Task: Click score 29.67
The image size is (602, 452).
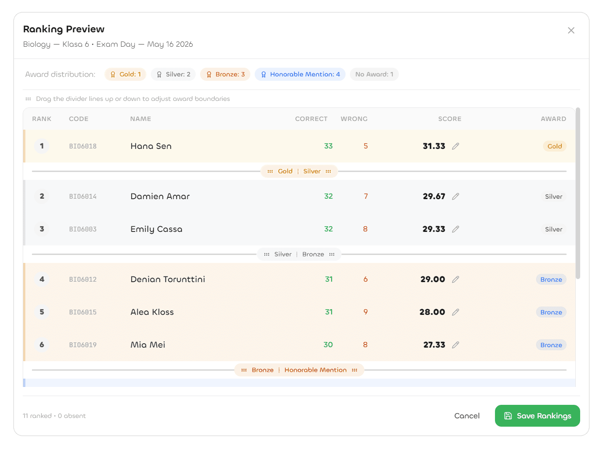Action: [434, 197]
